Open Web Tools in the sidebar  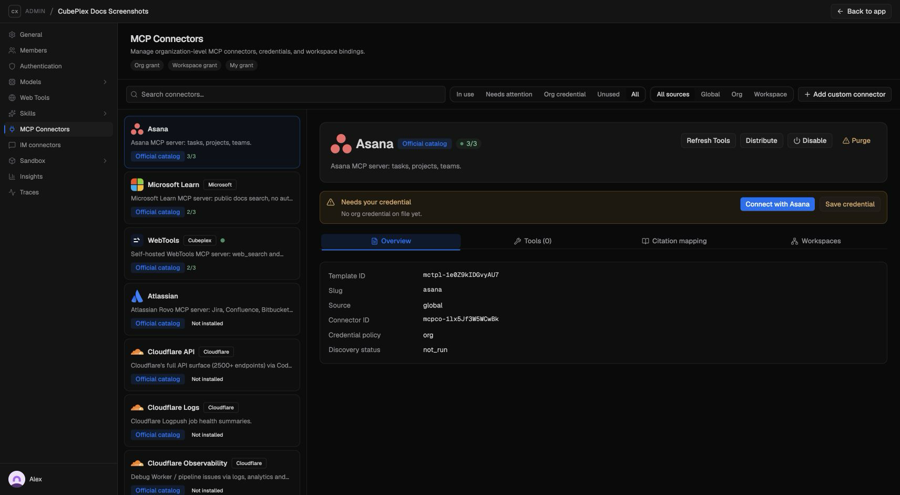pos(58,98)
